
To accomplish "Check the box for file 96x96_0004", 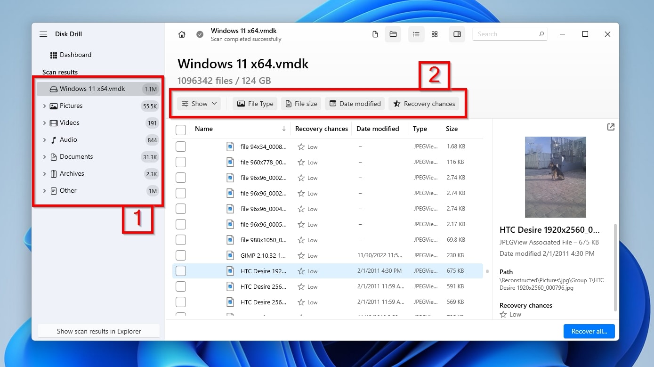I will tap(181, 209).
